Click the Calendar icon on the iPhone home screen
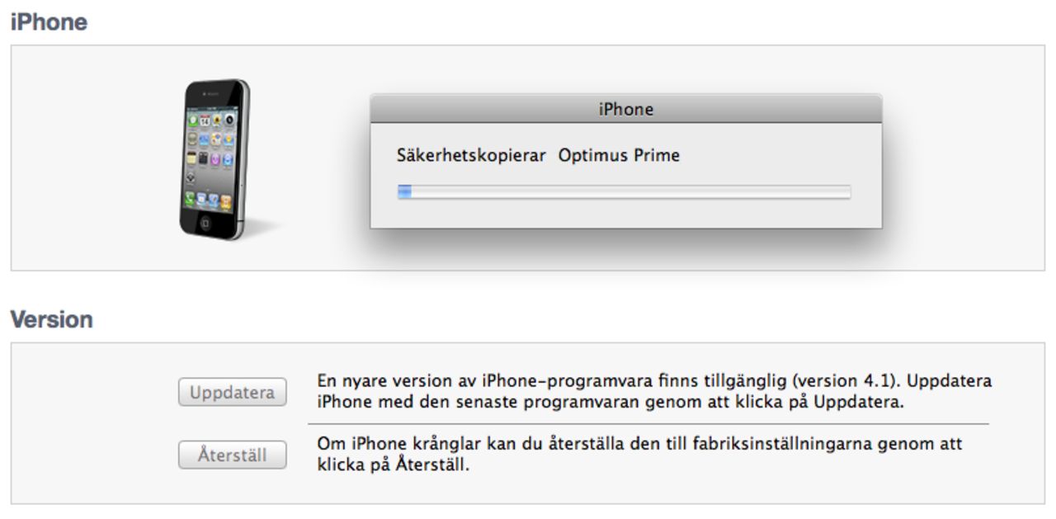This screenshot has width=1056, height=519. [205, 120]
